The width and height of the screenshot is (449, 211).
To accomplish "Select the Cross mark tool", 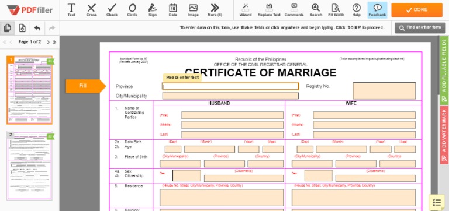I will [91, 10].
